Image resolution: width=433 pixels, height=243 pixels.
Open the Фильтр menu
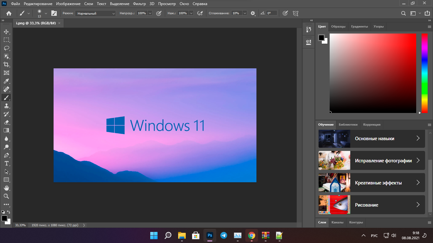139,4
